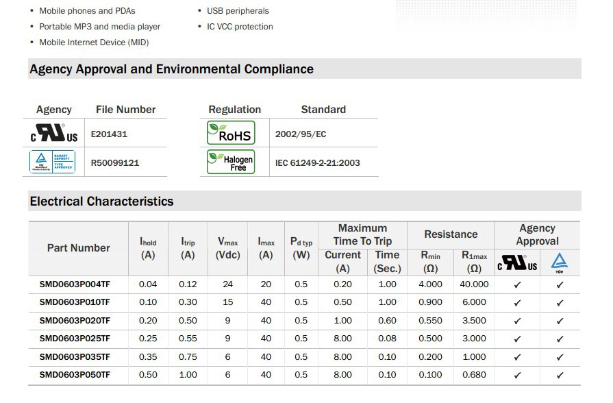Click the R1max value '40.000'
This screenshot has height=403, width=613.
pyautogui.click(x=474, y=284)
